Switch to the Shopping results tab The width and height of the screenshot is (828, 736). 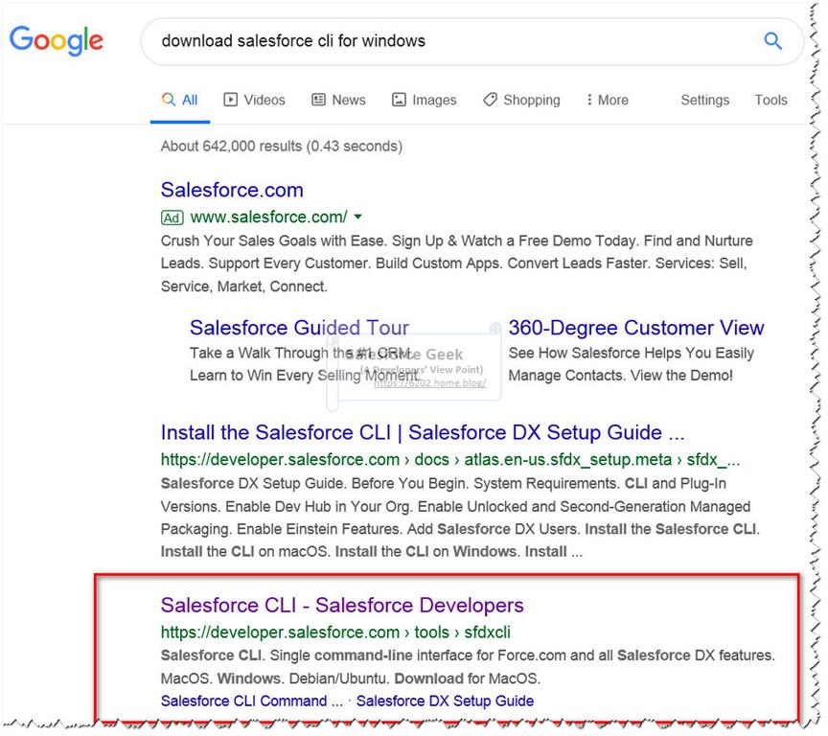pos(530,100)
